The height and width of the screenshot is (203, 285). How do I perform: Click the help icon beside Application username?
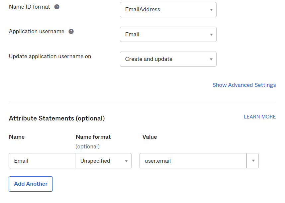tap(71, 32)
